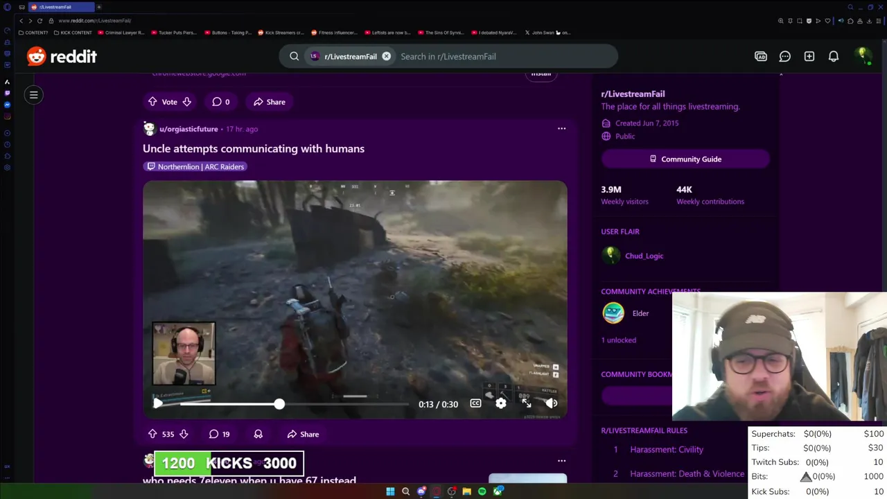The width and height of the screenshot is (887, 499).
Task: Open the '1 unlocked' achievements link
Action: click(618, 340)
